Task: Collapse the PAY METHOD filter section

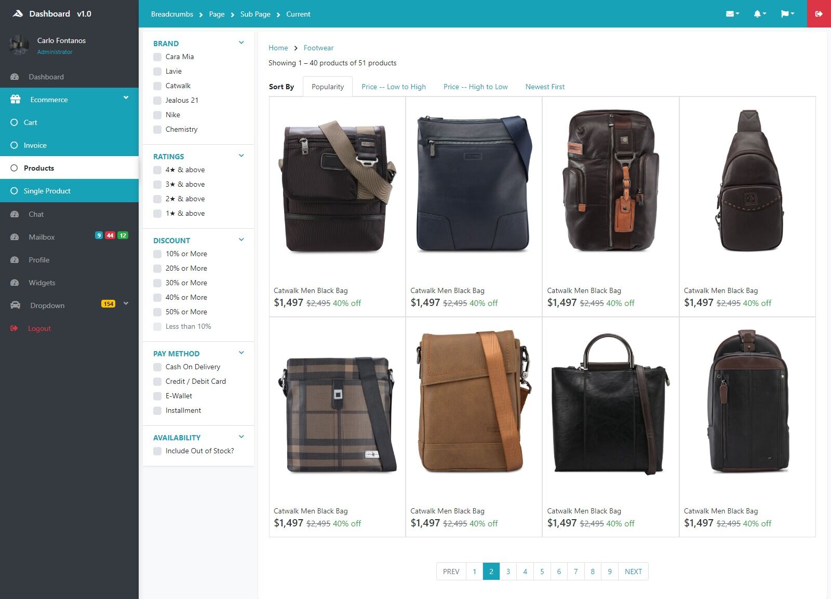Action: point(241,353)
